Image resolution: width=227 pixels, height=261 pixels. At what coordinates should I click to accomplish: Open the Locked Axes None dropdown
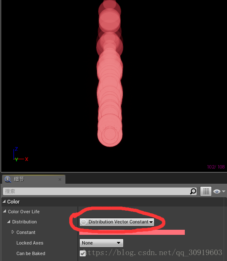coord(101,243)
